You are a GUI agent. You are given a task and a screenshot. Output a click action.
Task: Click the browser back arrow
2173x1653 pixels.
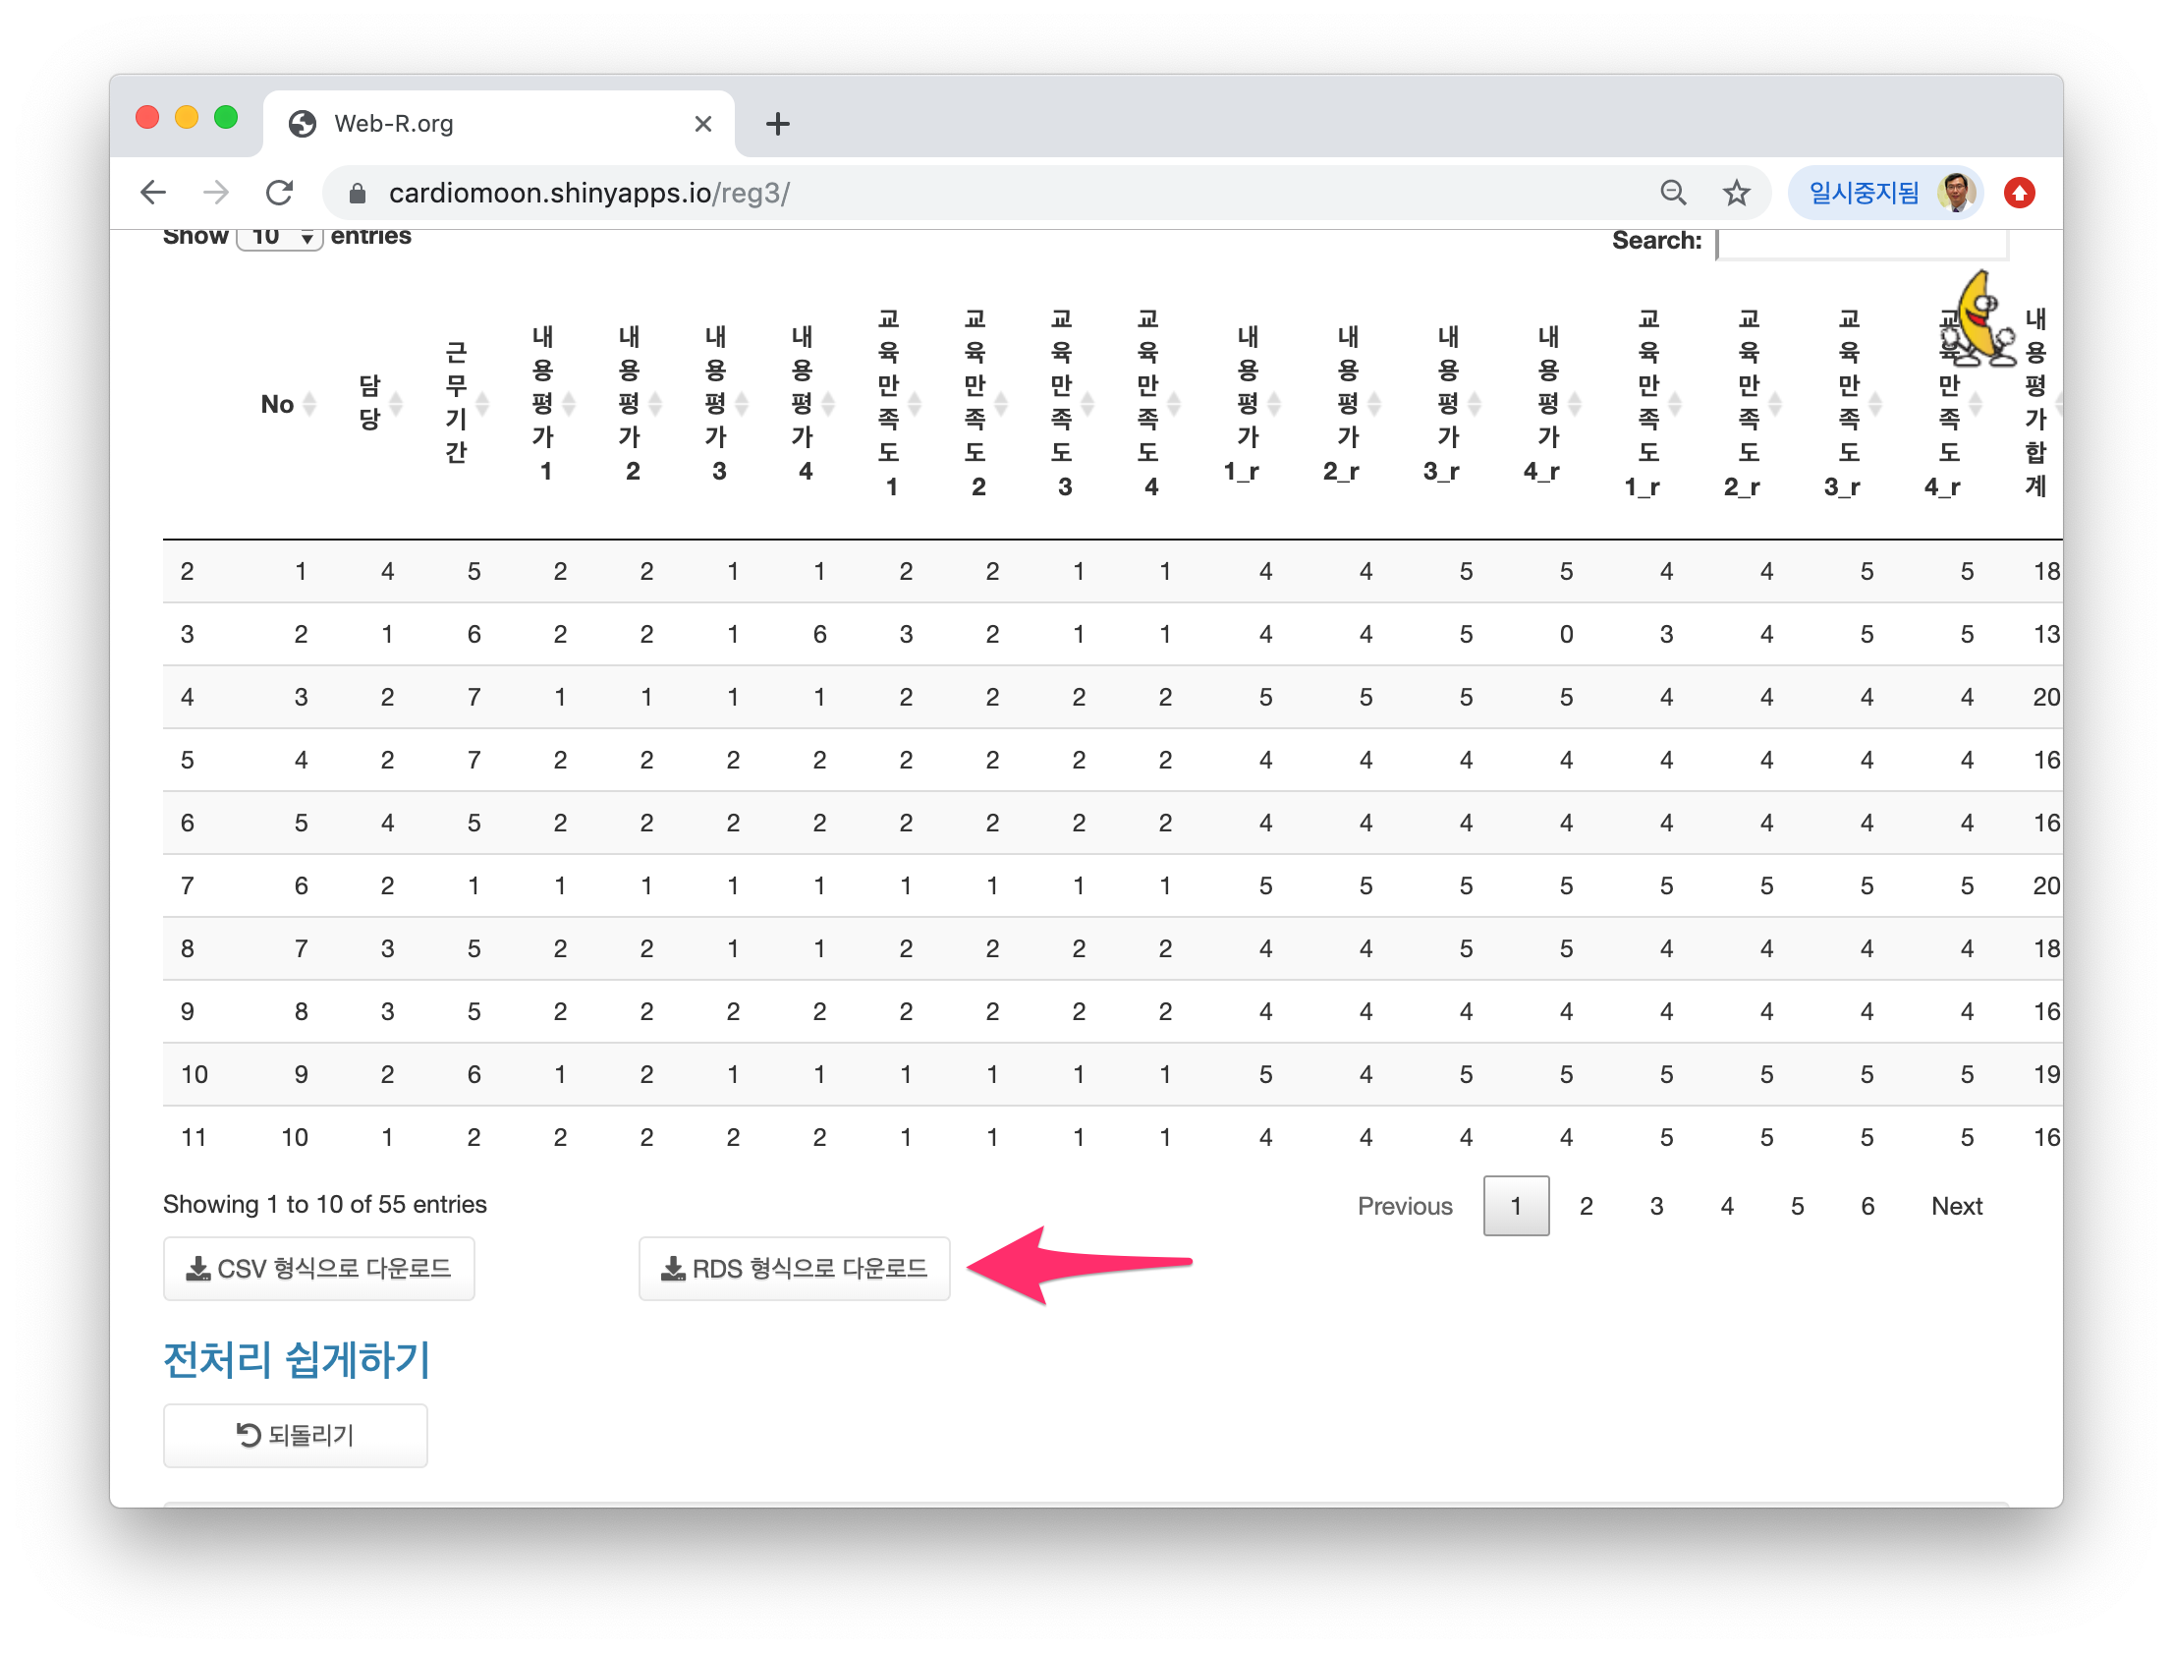(x=153, y=193)
